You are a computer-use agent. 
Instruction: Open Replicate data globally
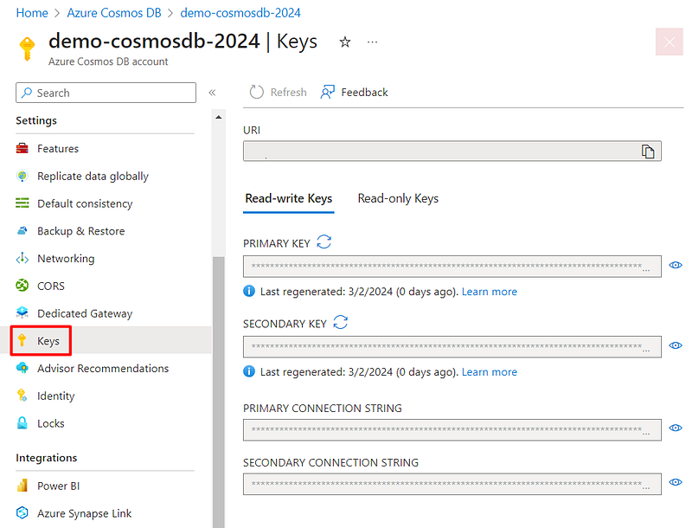point(93,177)
